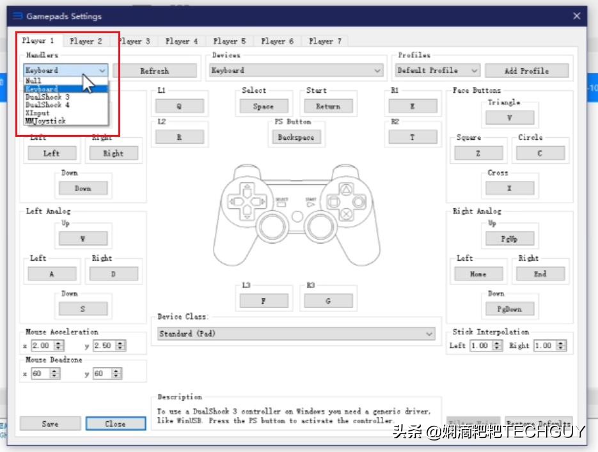598x452 pixels.
Task: Increase the Mouse Acceleration x value
Action: point(58,343)
